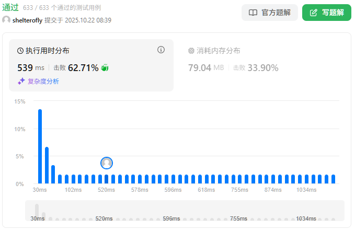Click the avatar marker on the chart
This screenshot has width=355, height=231.
(107, 163)
